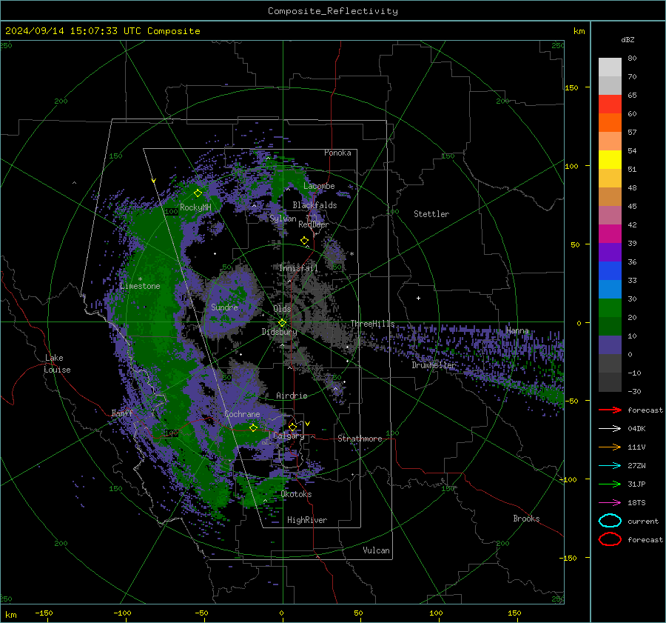666x623 pixels.
Task: Click the Sylvan label
Action: (283, 219)
